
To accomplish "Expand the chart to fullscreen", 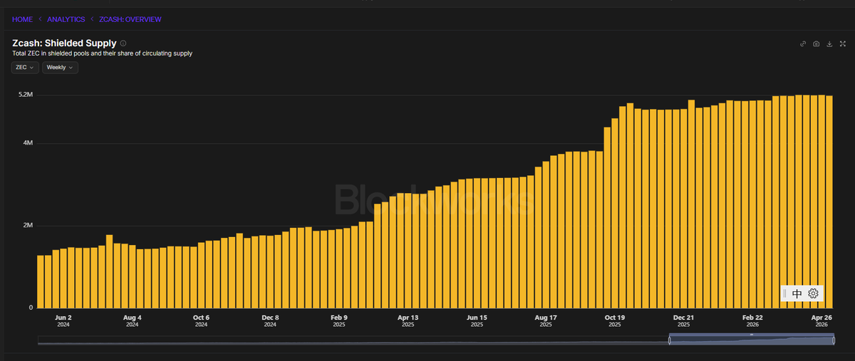I will (x=842, y=44).
